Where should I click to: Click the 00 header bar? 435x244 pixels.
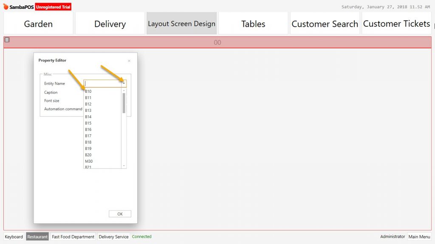217,42
